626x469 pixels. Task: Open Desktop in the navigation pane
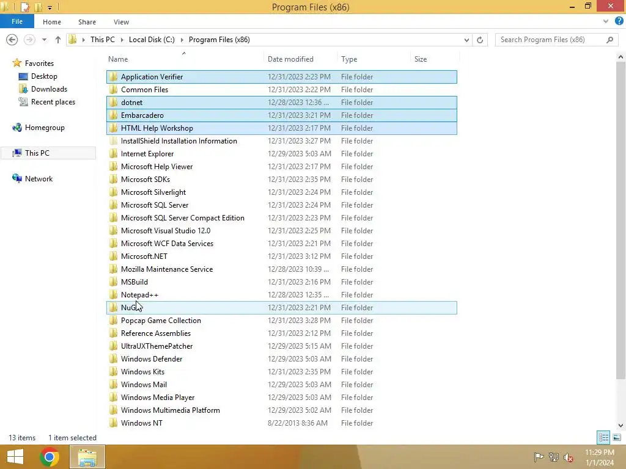coord(44,76)
